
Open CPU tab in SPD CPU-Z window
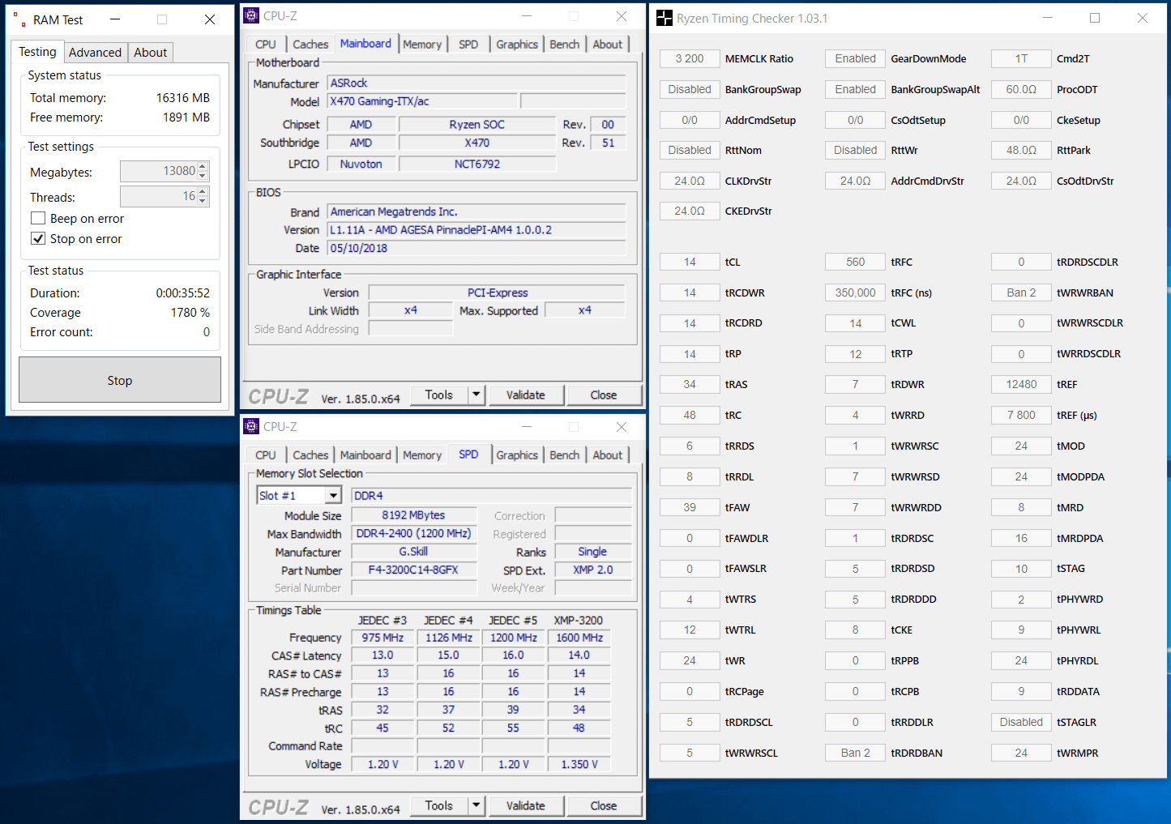pyautogui.click(x=265, y=455)
